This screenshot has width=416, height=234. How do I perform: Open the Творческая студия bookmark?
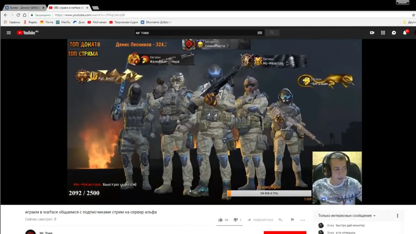coord(124,22)
